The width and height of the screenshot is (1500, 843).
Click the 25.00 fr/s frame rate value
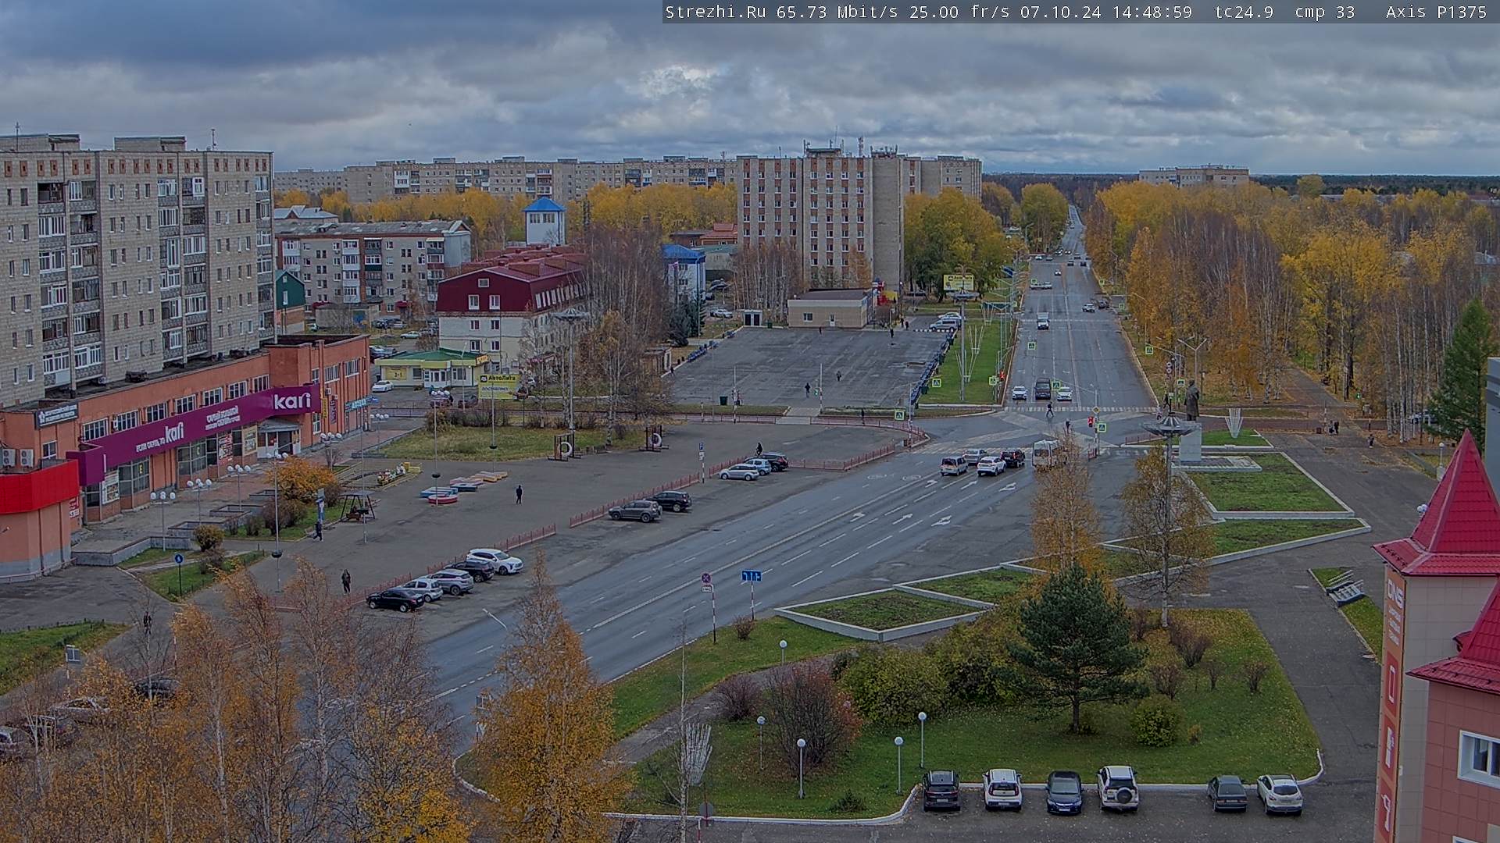tap(959, 12)
